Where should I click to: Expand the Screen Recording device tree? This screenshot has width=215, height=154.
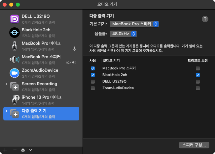(6, 84)
